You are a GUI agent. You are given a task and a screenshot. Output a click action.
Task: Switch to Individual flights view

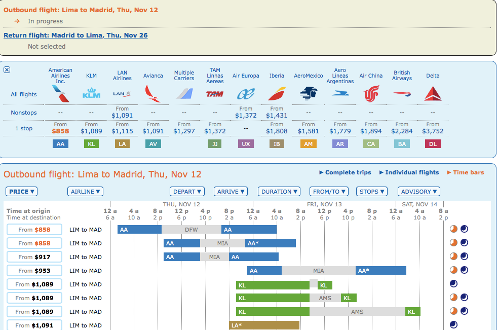point(409,172)
